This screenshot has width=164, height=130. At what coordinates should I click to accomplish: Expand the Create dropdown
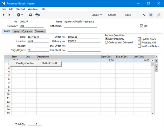(97, 15)
